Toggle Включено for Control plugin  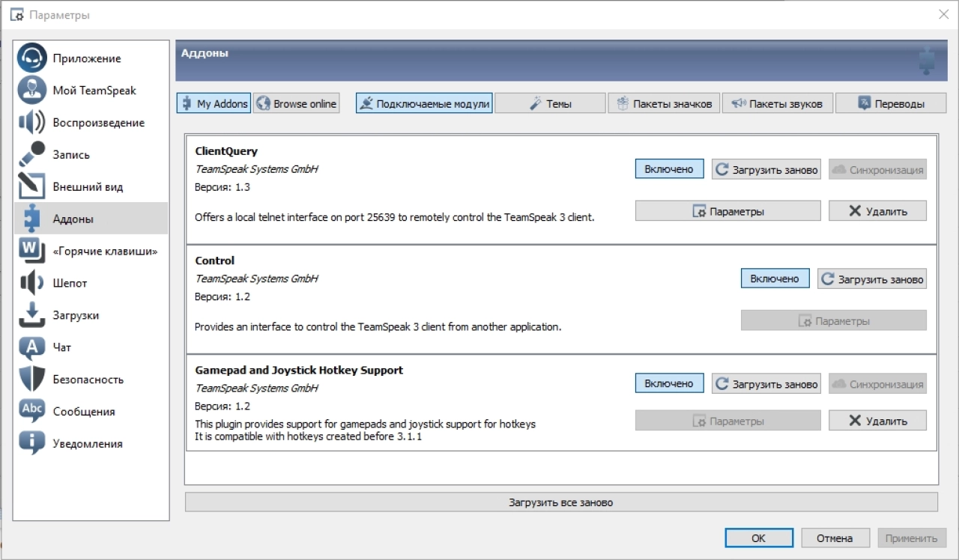775,279
